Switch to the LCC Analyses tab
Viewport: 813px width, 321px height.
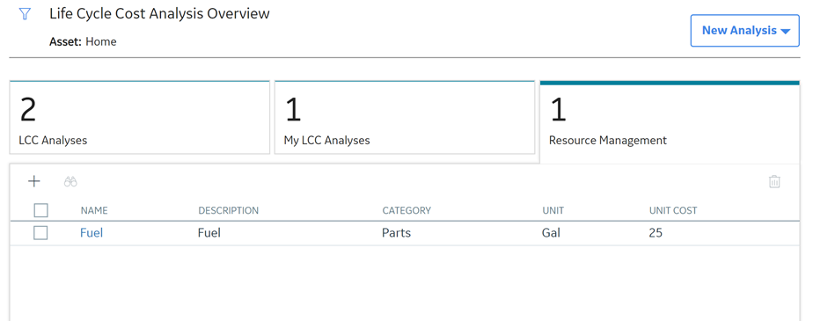coord(140,118)
